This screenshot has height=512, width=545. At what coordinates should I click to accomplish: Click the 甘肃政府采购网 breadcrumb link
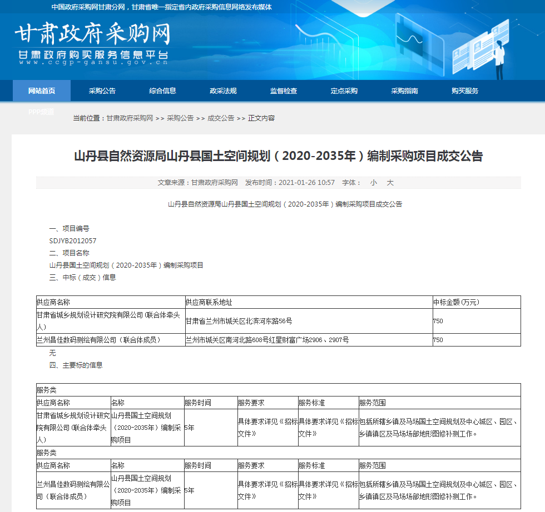click(130, 118)
